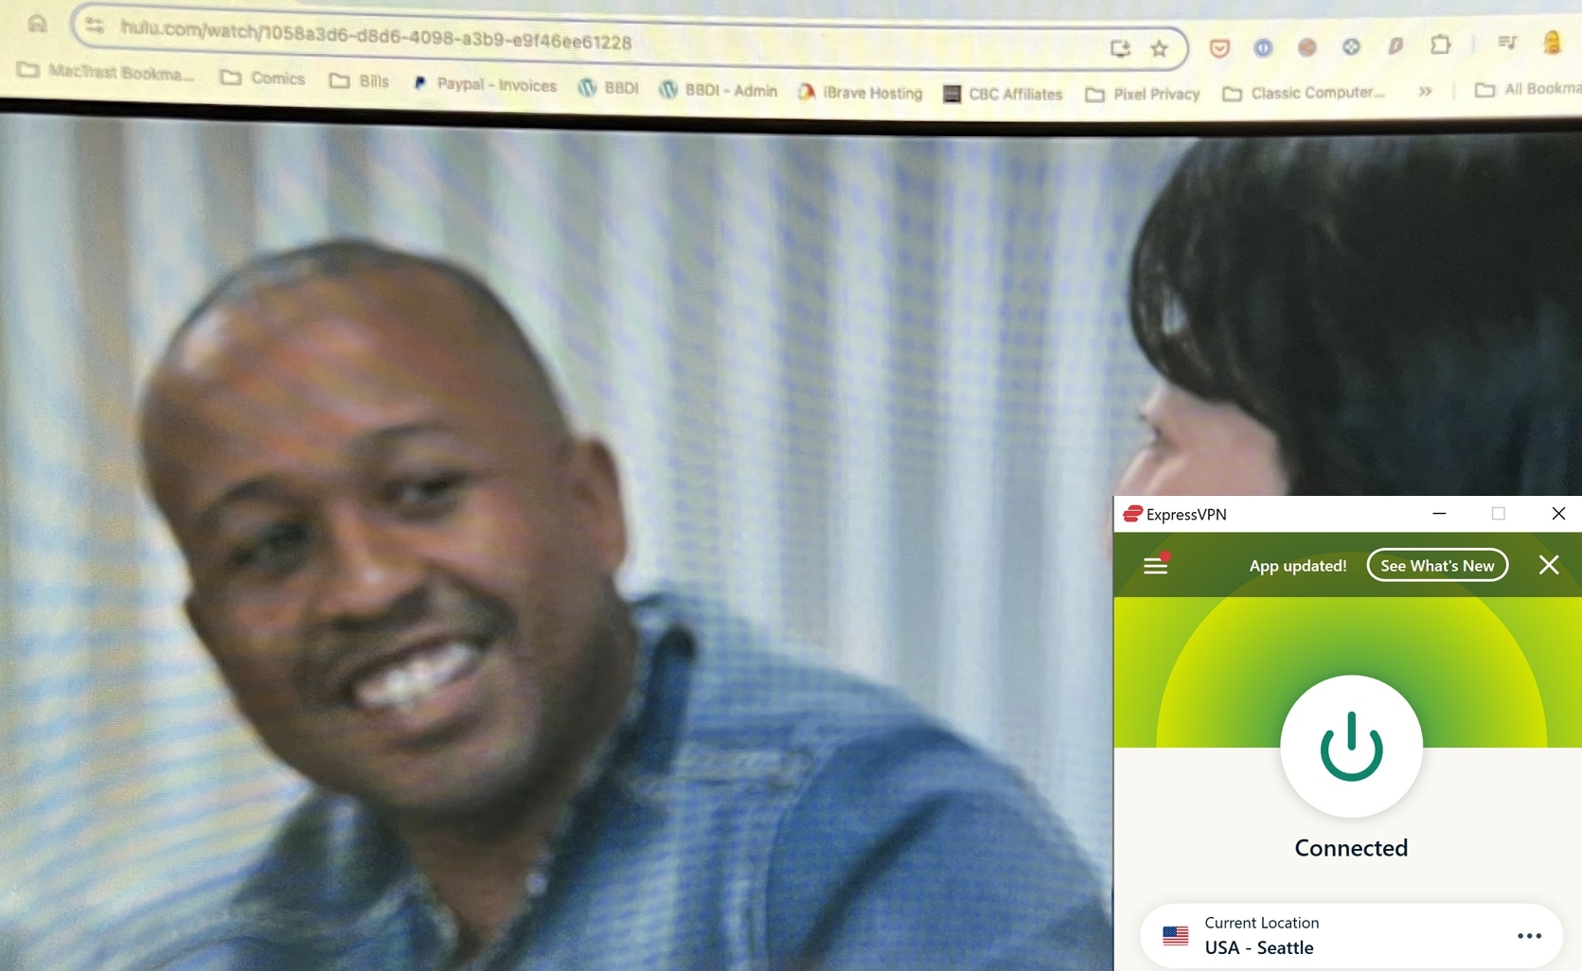Click the orange round extension icon

pyautogui.click(x=1307, y=46)
